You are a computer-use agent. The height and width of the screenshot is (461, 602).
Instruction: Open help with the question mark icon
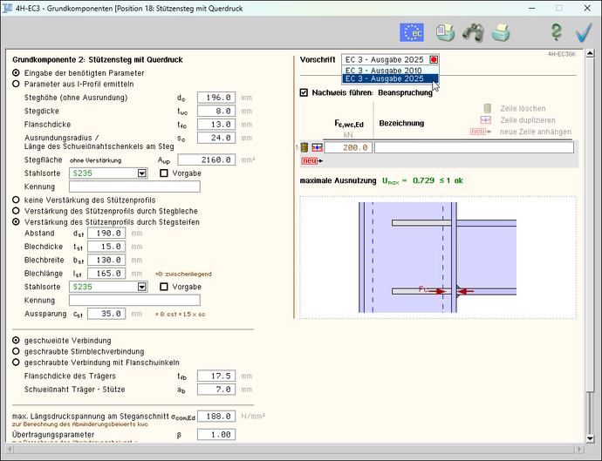coord(556,33)
